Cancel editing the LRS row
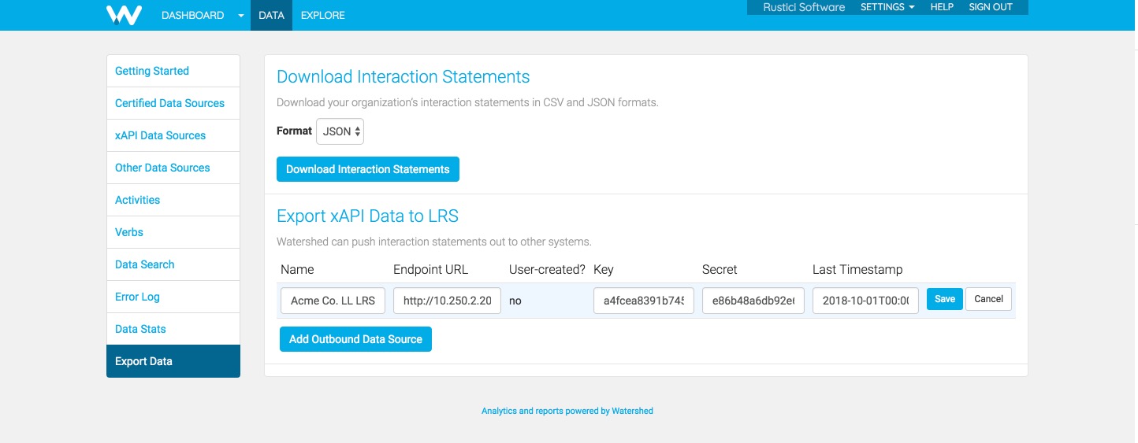The image size is (1138, 443). pos(988,299)
